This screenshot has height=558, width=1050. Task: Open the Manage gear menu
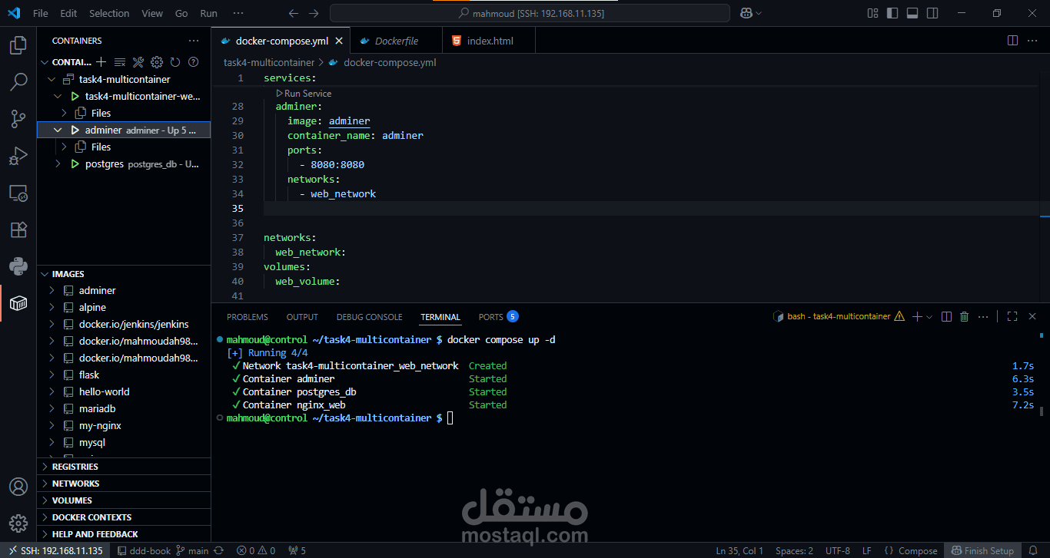coord(18,523)
